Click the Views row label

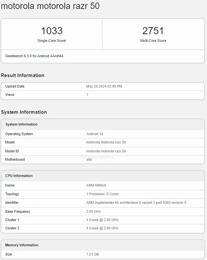coord(10,95)
